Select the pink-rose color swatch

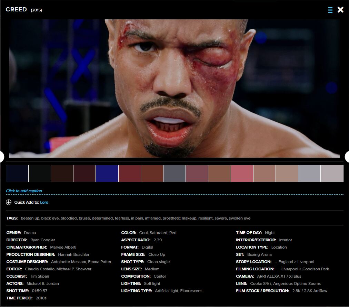point(242,174)
